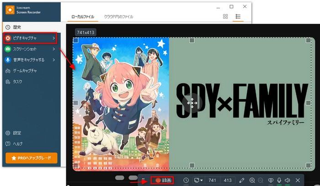This screenshot has width=320, height=186.
Task: Expand the スクリーンショット submenu chevron
Action: tap(53, 49)
